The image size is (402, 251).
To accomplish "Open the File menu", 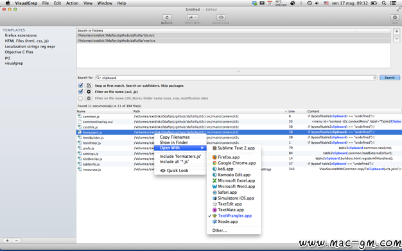I will [46, 3].
